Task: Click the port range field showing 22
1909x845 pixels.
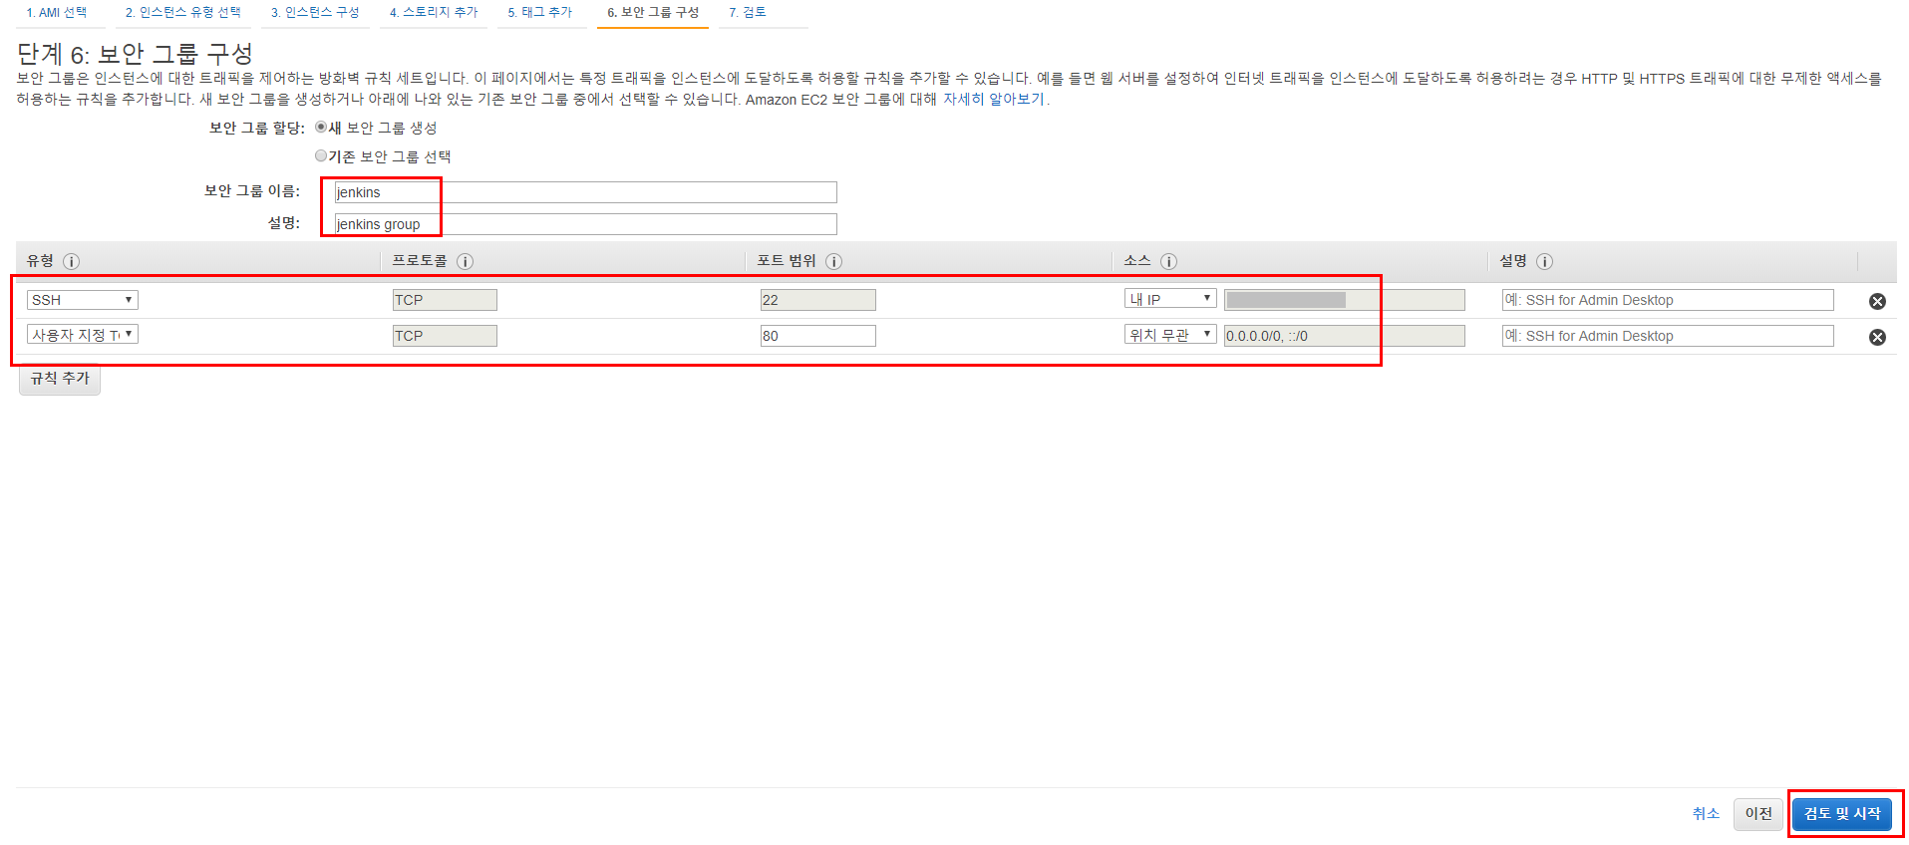Action: (x=818, y=300)
